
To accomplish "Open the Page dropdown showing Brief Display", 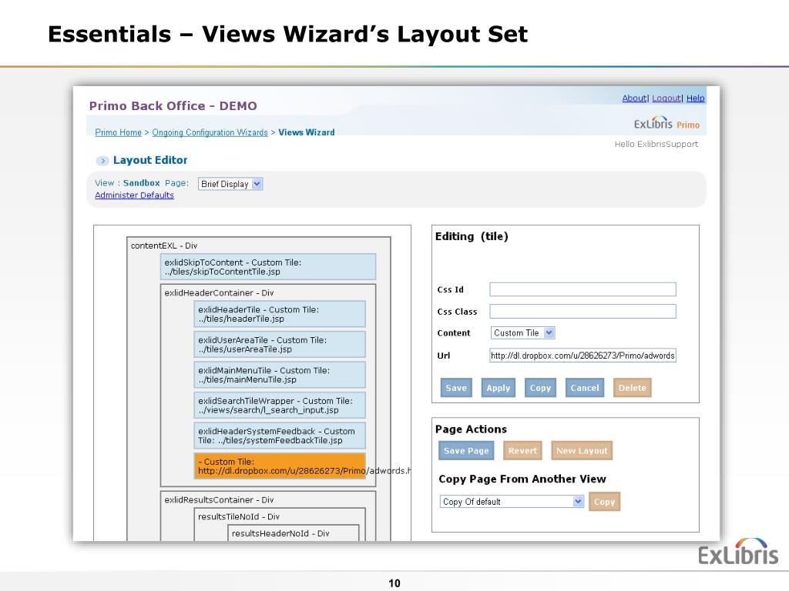I will point(230,184).
